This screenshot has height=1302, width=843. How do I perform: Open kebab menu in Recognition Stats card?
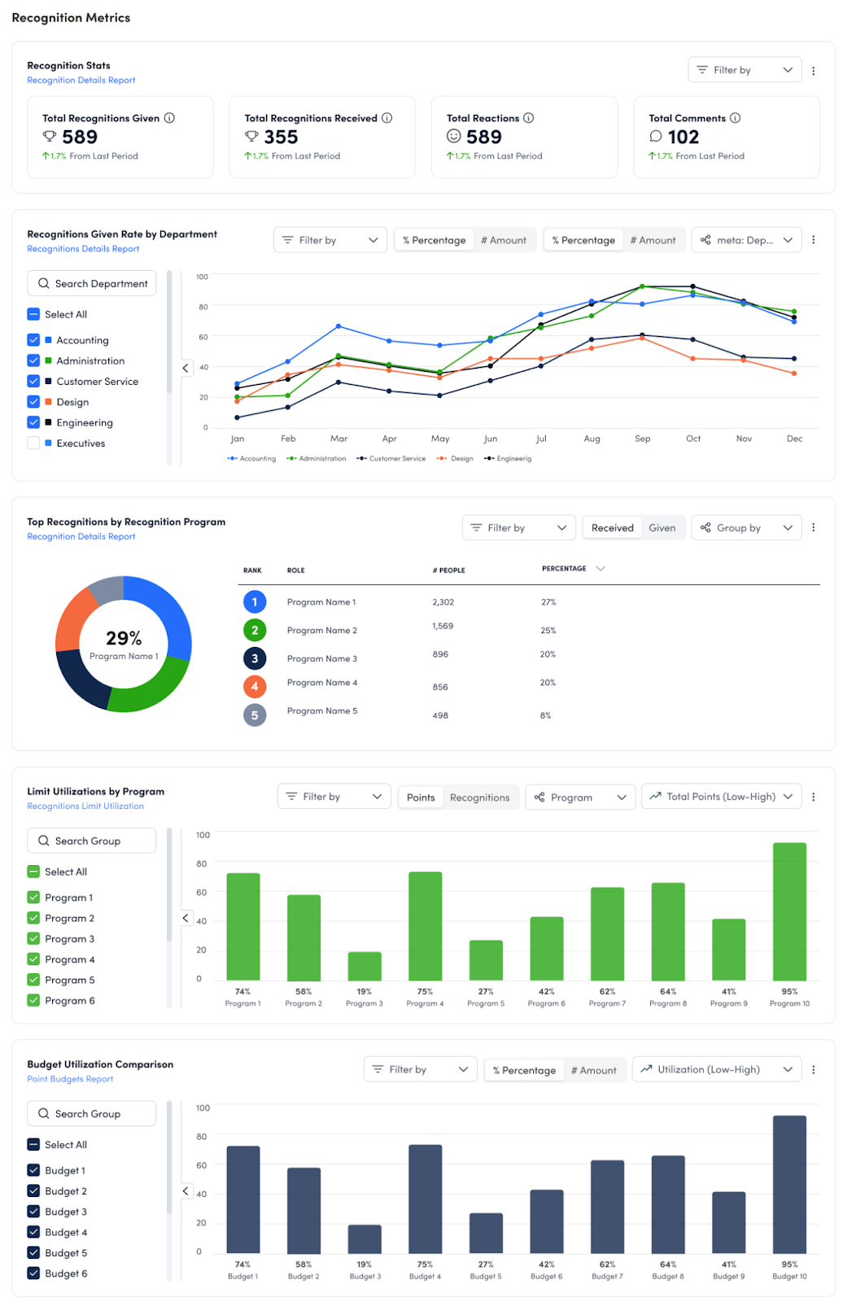click(813, 71)
